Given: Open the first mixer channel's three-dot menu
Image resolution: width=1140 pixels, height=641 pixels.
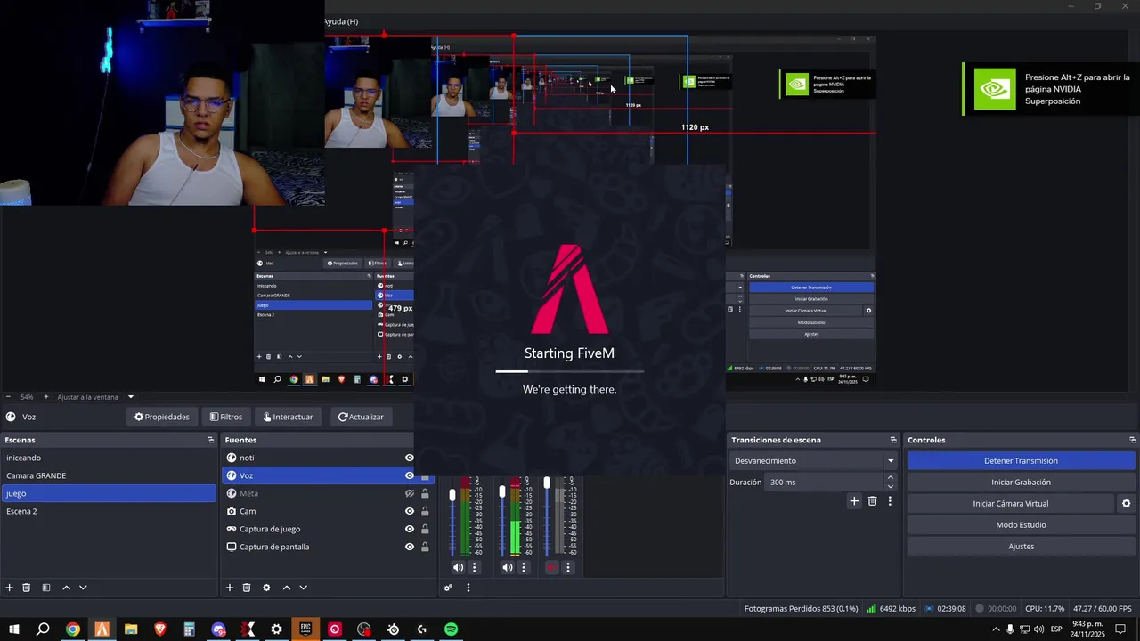Looking at the screenshot, I should [474, 567].
